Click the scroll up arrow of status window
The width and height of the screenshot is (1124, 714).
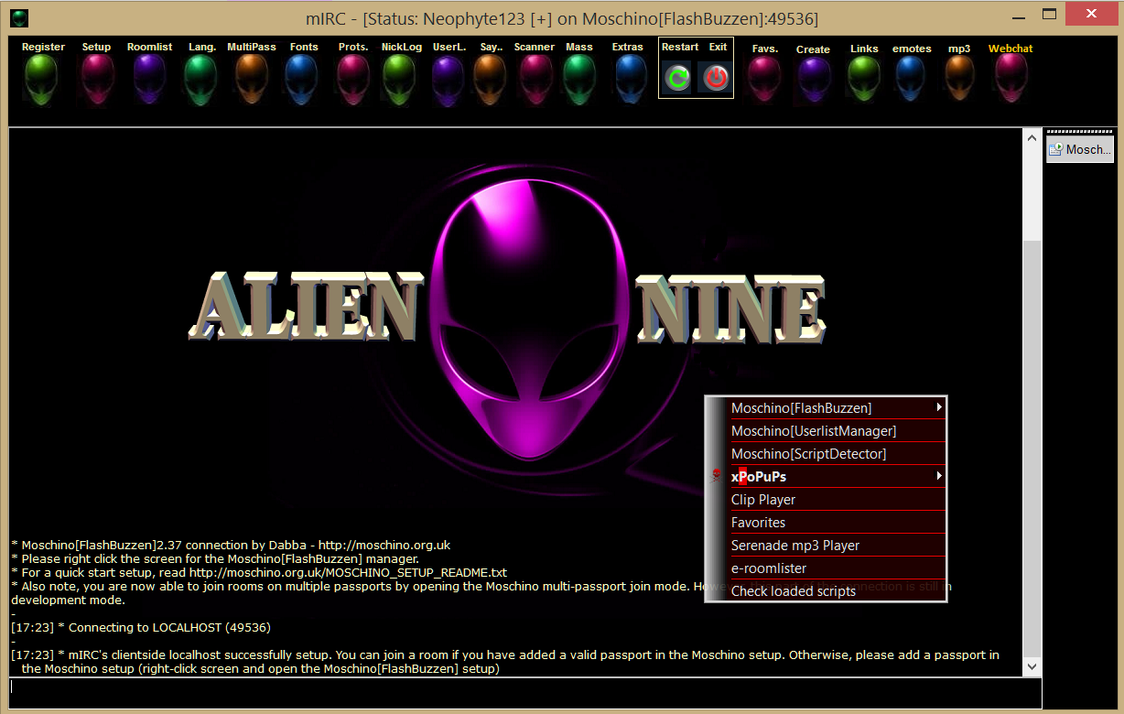[x=1032, y=139]
